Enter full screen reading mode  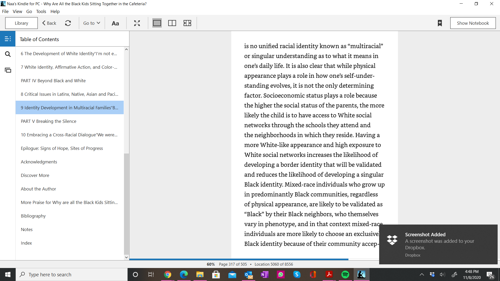(137, 23)
